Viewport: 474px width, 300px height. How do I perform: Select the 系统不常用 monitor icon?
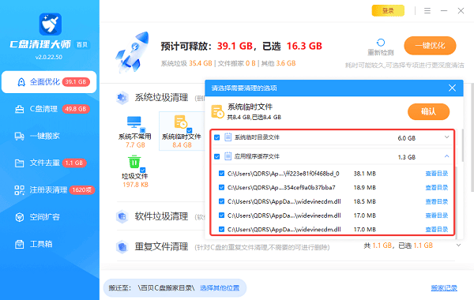point(134,122)
